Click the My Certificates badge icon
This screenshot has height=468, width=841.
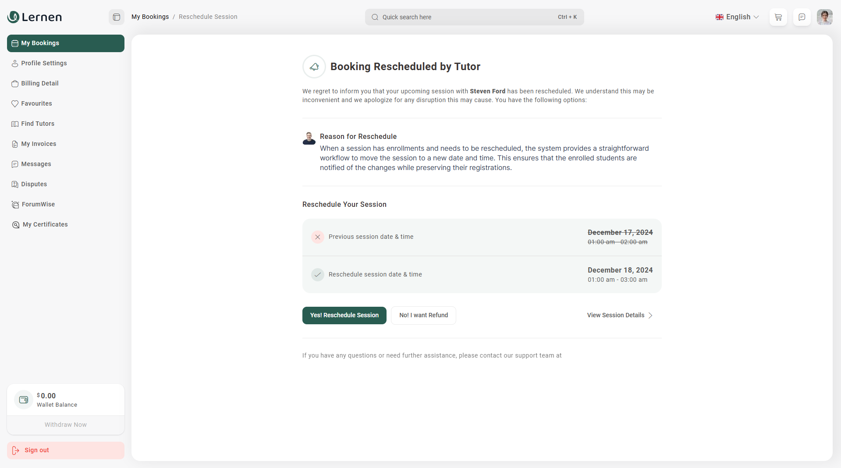click(16, 225)
